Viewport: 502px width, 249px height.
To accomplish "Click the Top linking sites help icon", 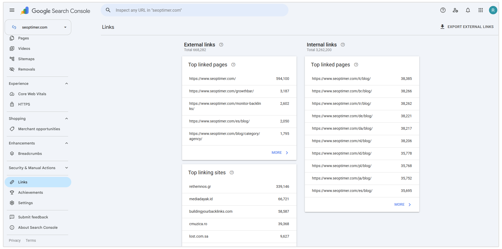I will click(x=232, y=172).
